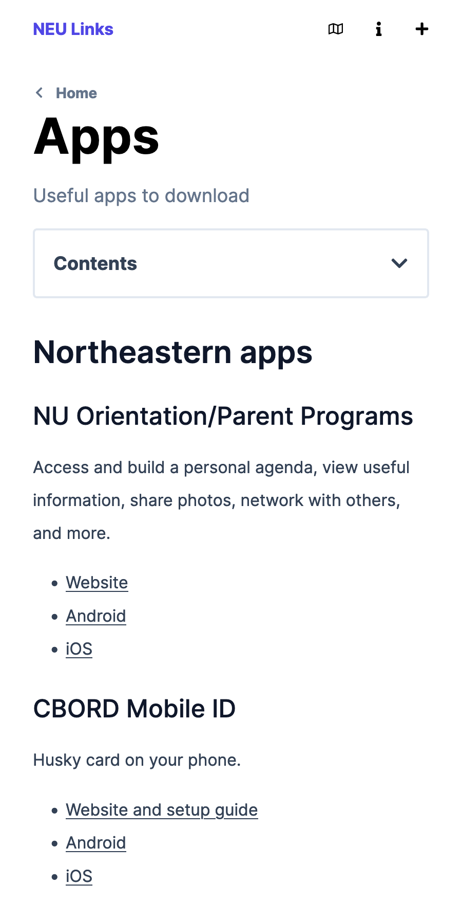Click the NU Orientation/Parent Programs heading
The height and width of the screenshot is (901, 462).
[x=223, y=417]
